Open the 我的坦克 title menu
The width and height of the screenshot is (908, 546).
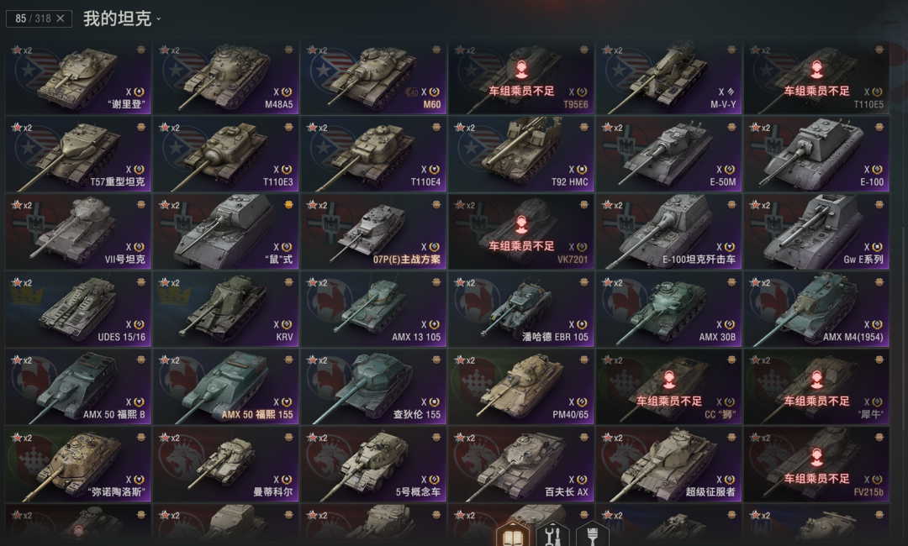click(x=118, y=18)
